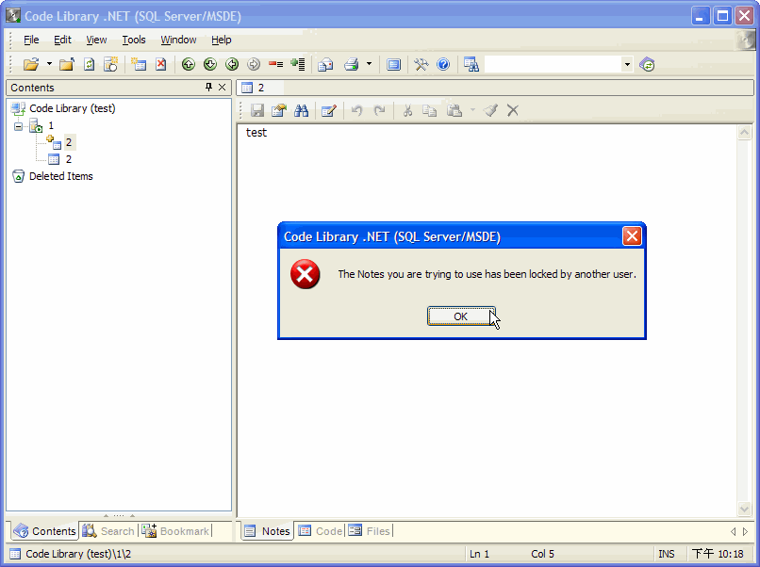760x567 pixels.
Task: Click the undo arrow in editor toolbar
Action: (356, 111)
